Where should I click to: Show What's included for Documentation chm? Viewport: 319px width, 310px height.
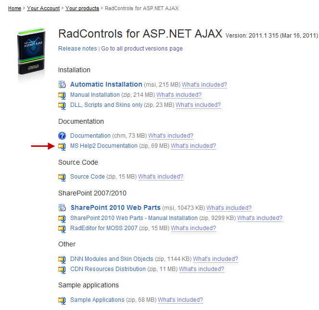[171, 136]
